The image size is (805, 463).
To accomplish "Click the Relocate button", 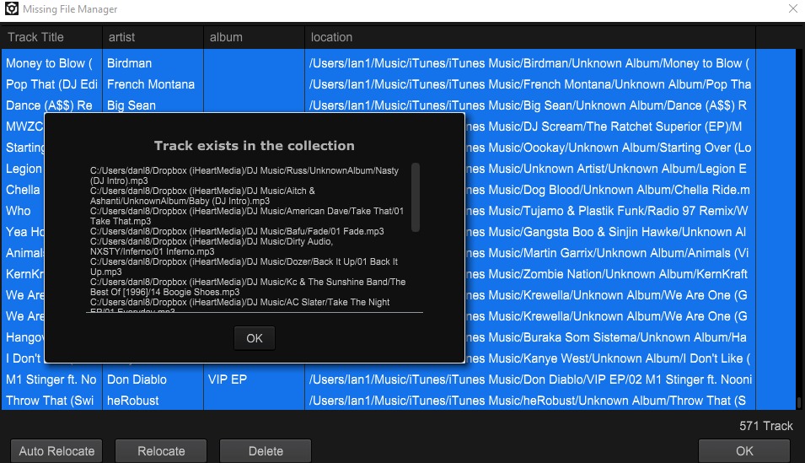I will pyautogui.click(x=161, y=451).
